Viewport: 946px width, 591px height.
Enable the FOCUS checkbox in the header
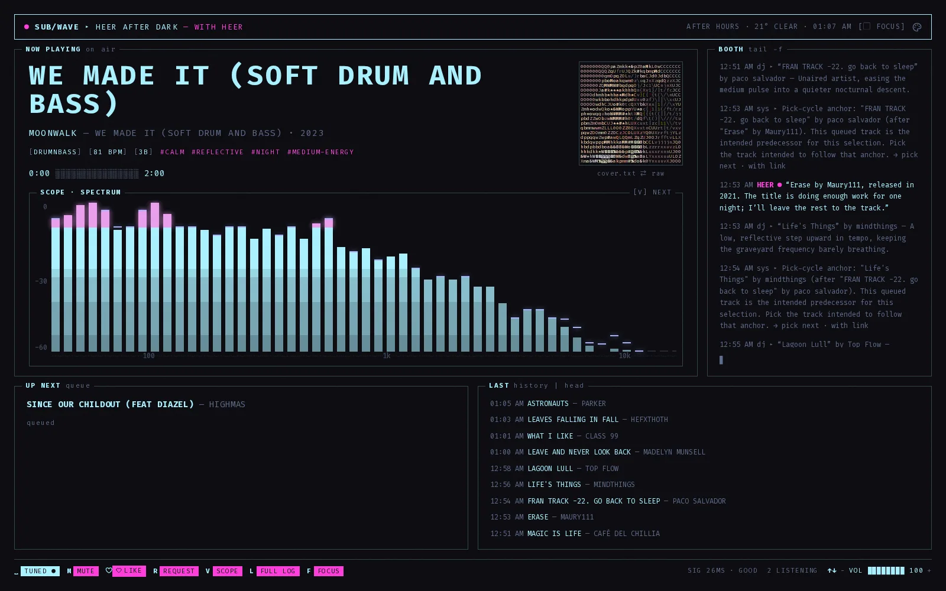point(867,27)
